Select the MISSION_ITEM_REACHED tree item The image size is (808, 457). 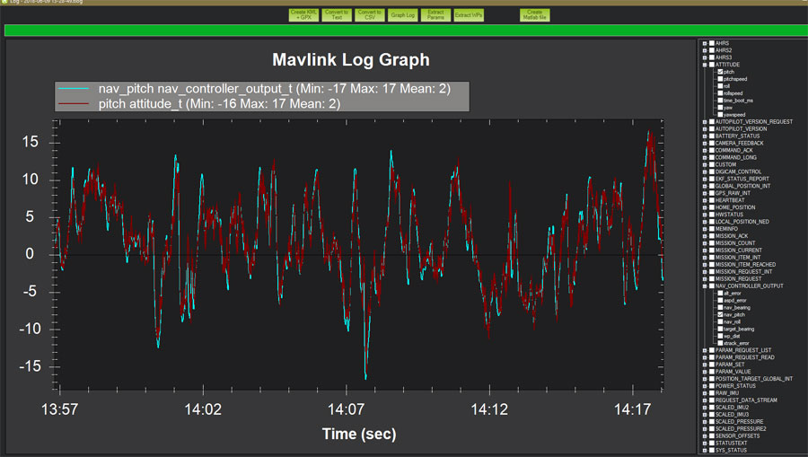[745, 265]
